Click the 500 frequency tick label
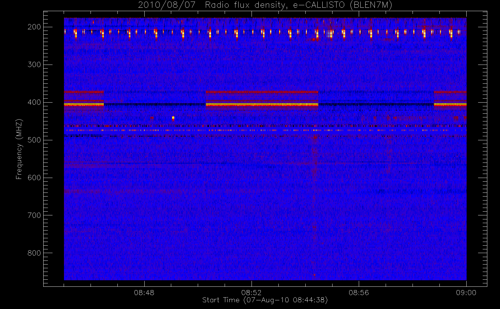The height and width of the screenshot is (309, 500). 34,140
